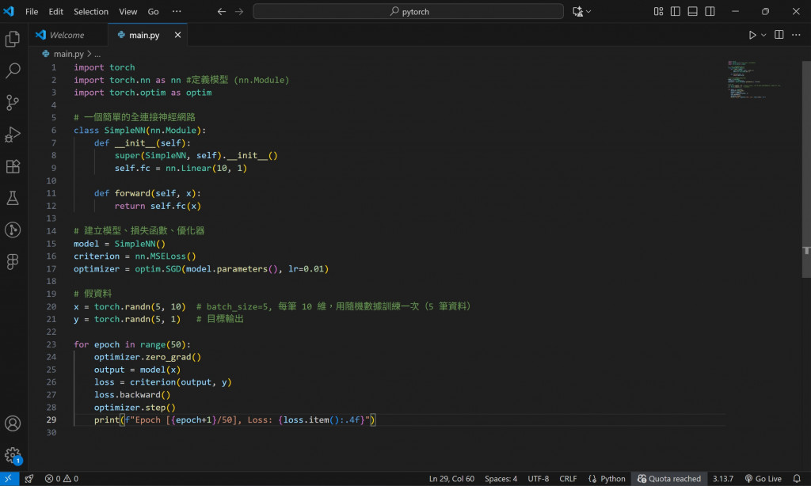Click the nn.MSELoss() code text
The height and width of the screenshot is (486, 811).
[166, 256]
